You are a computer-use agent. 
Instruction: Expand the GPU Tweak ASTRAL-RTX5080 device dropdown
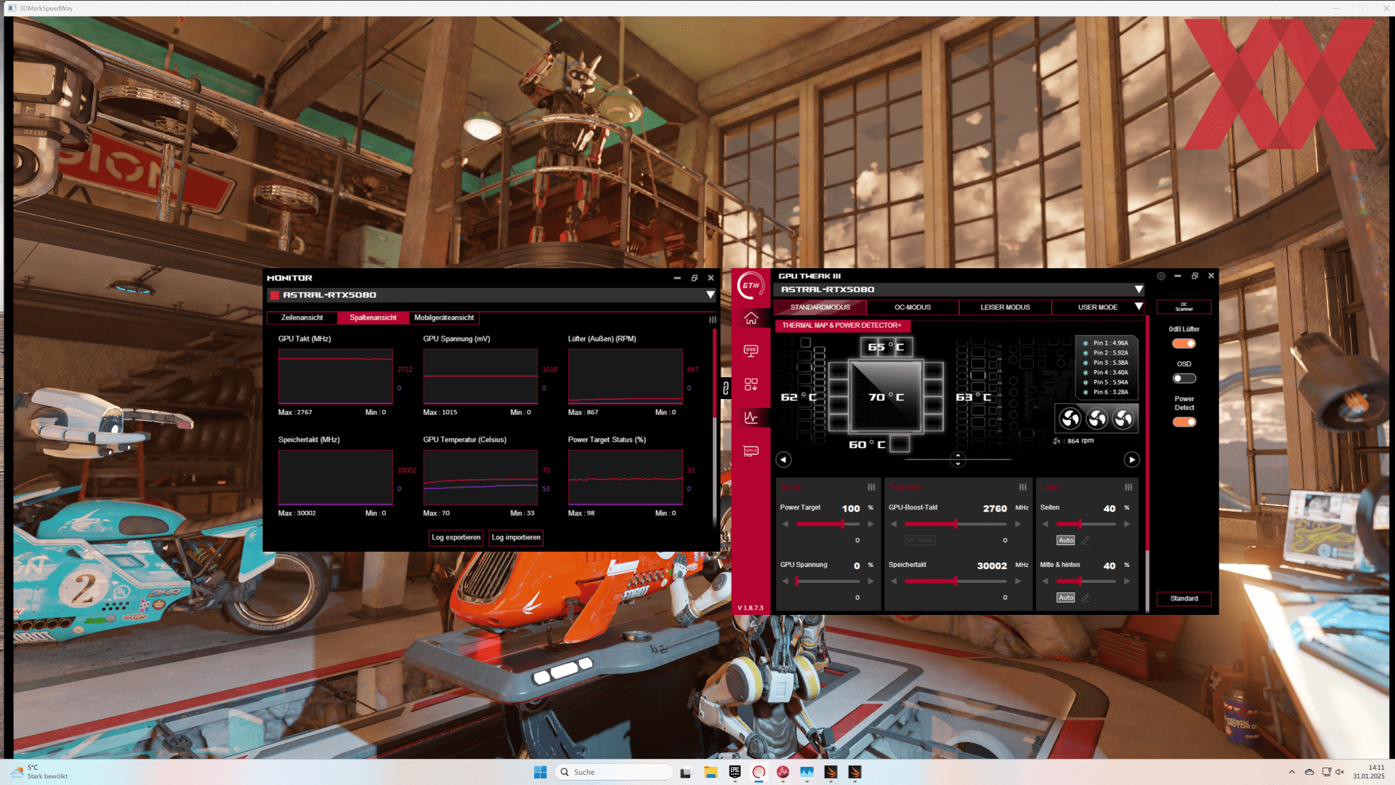1139,289
